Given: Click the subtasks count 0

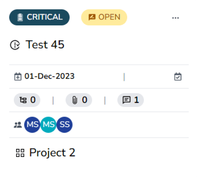Looking at the screenshot, I should pyautogui.click(x=33, y=100).
